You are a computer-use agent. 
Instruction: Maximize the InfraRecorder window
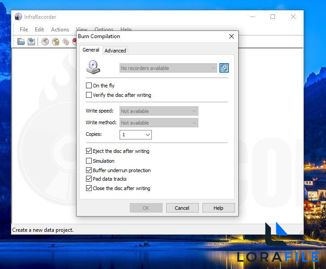click(x=273, y=17)
